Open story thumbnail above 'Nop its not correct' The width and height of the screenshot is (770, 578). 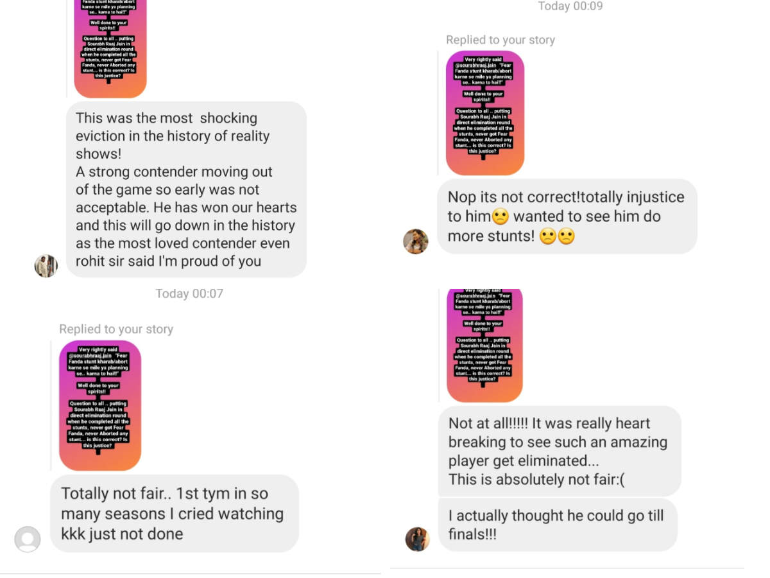tap(485, 113)
